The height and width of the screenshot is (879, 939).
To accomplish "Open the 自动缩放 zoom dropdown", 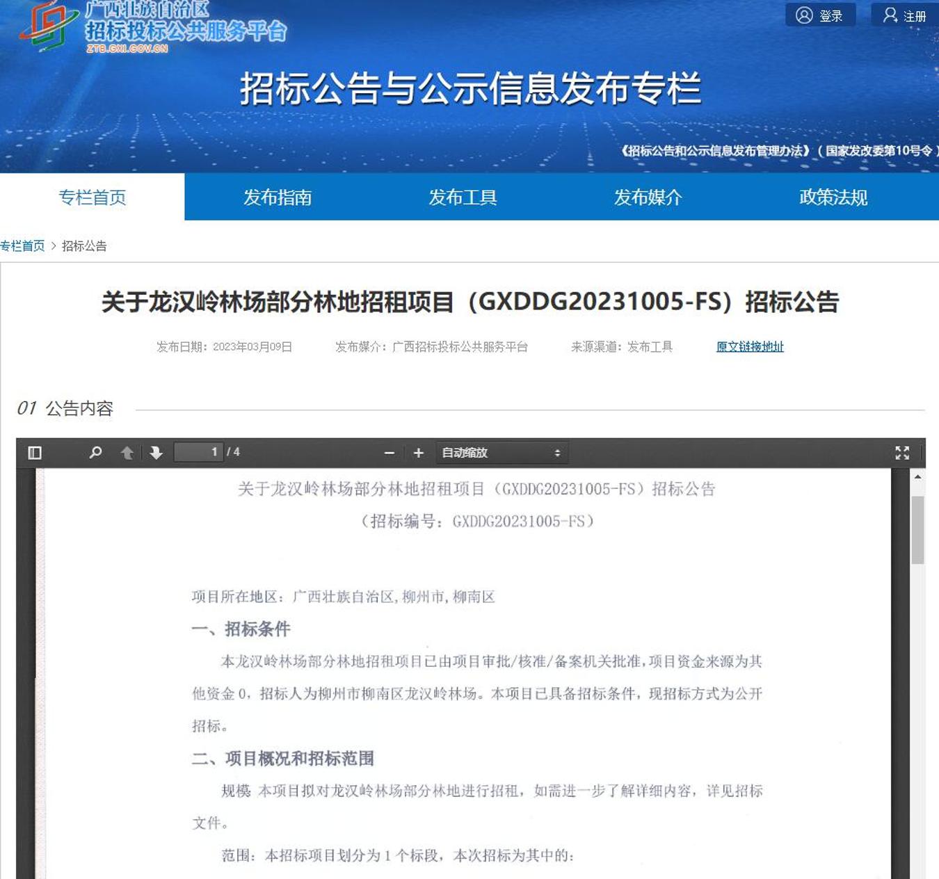I will 501,453.
